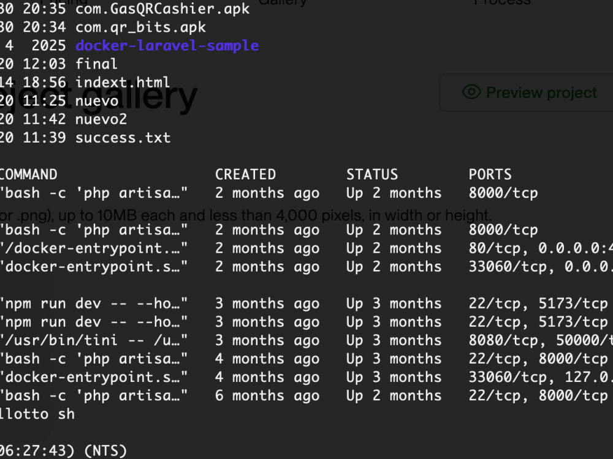Select the '80/tcp, 0.0.0.0:4' ports value
This screenshot has height=459, width=613.
click(541, 248)
